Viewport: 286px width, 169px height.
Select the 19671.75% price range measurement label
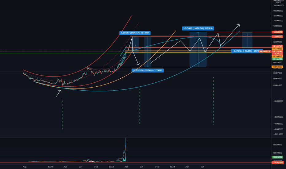click(x=198, y=28)
